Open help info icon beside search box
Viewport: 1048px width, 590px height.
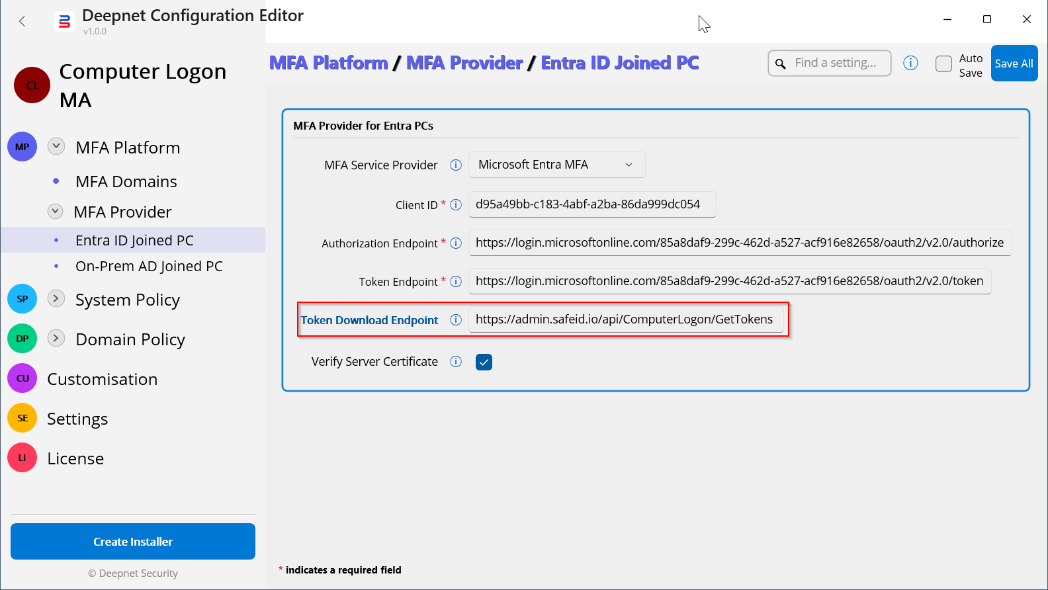click(910, 63)
